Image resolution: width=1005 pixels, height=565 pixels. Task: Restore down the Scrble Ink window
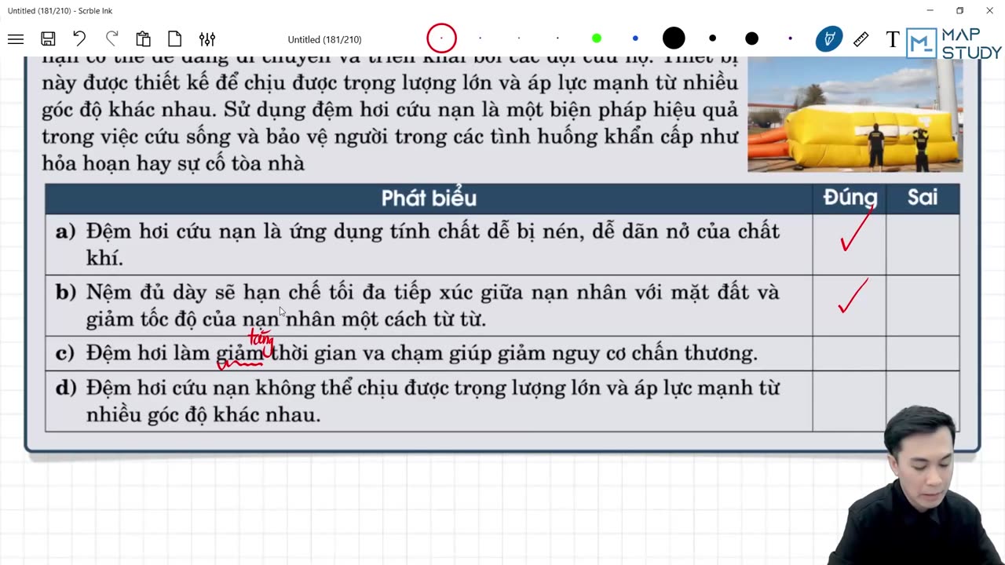pos(959,10)
